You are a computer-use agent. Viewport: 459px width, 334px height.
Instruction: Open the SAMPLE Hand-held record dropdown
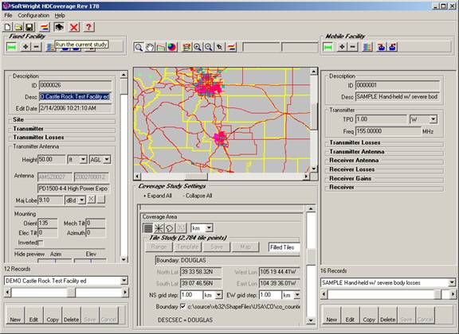point(452,282)
